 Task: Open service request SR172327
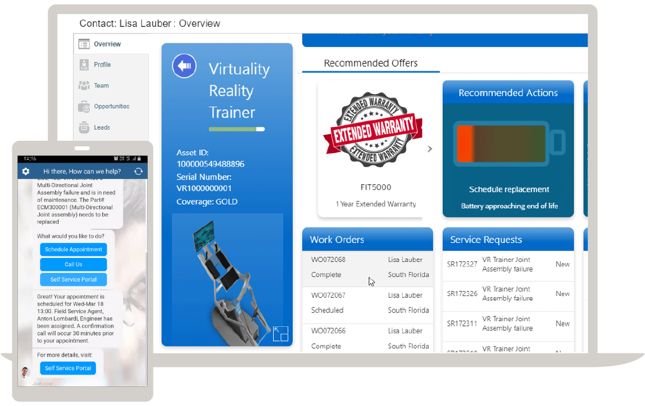pyautogui.click(x=462, y=264)
